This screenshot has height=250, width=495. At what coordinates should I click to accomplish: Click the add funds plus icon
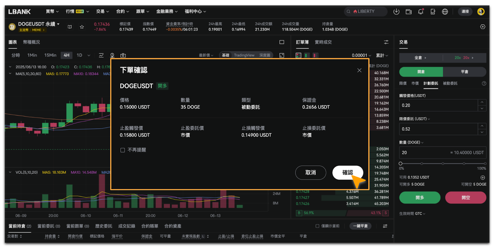click(482, 178)
